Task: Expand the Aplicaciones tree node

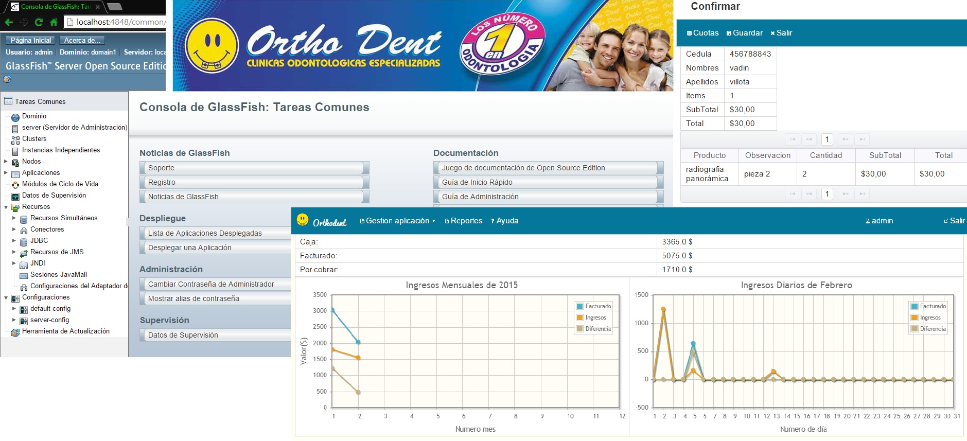Action: [6, 173]
